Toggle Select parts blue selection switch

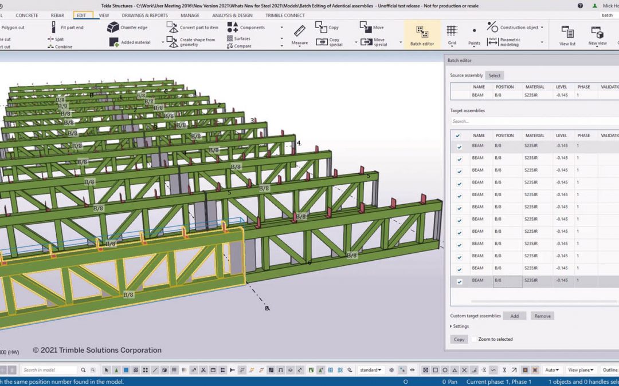coord(126,370)
